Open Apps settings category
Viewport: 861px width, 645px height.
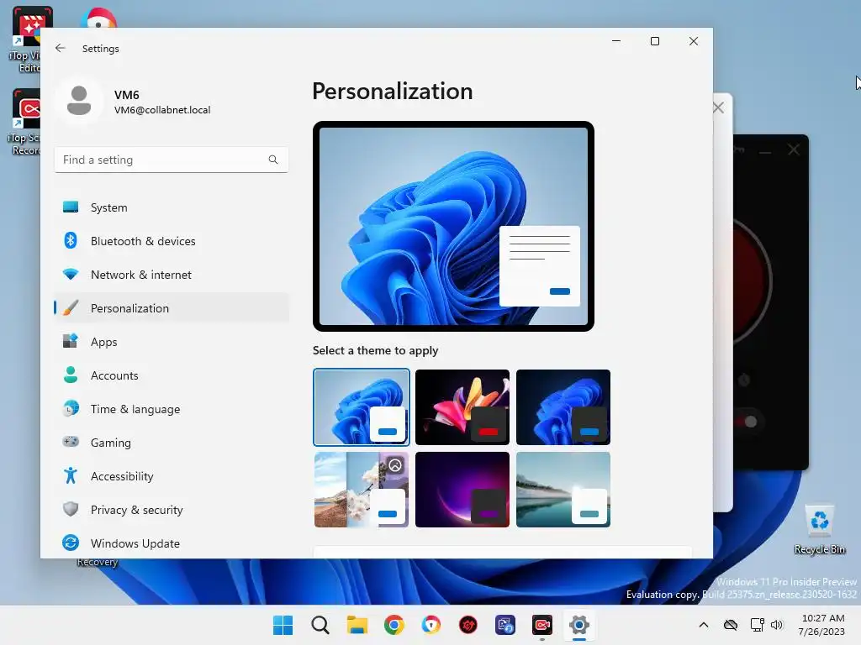coord(172,342)
